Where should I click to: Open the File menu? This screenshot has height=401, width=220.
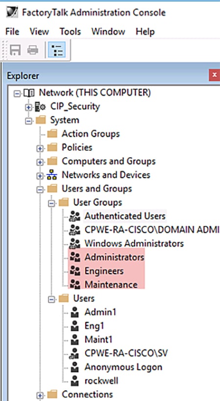[x=12, y=32]
